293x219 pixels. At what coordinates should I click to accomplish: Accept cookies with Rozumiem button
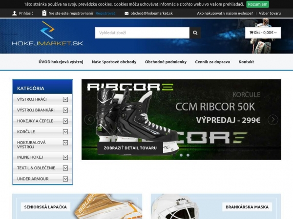coord(257,4)
